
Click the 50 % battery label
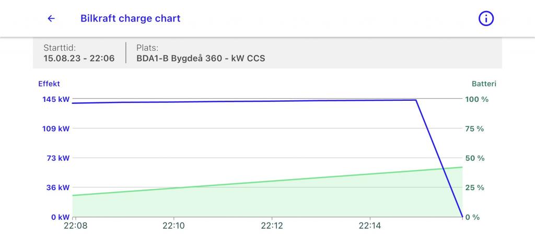coord(475,158)
